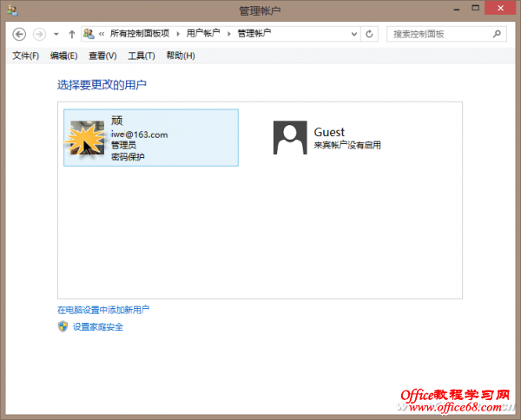
Task: Maximize the 管理帐户 window
Action: point(476,9)
